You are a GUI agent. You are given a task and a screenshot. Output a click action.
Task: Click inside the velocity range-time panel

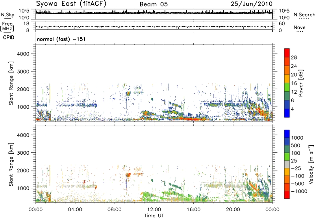click(154, 164)
